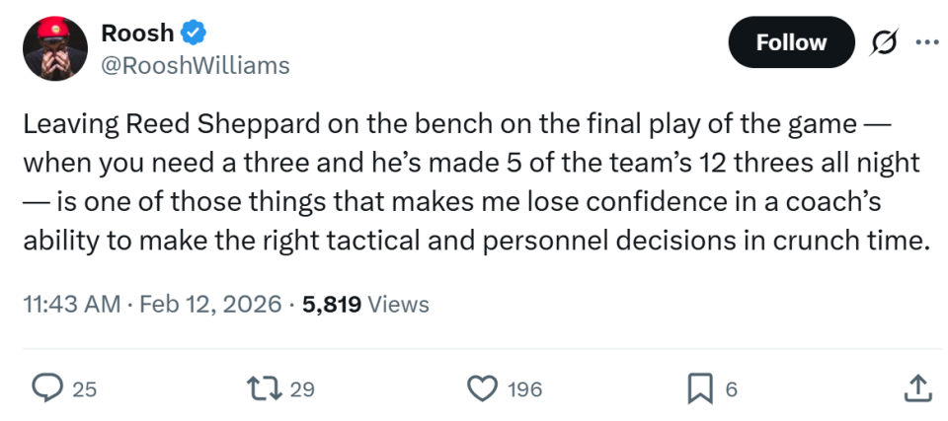
Task: Click the repost count 29
Action: (302, 389)
